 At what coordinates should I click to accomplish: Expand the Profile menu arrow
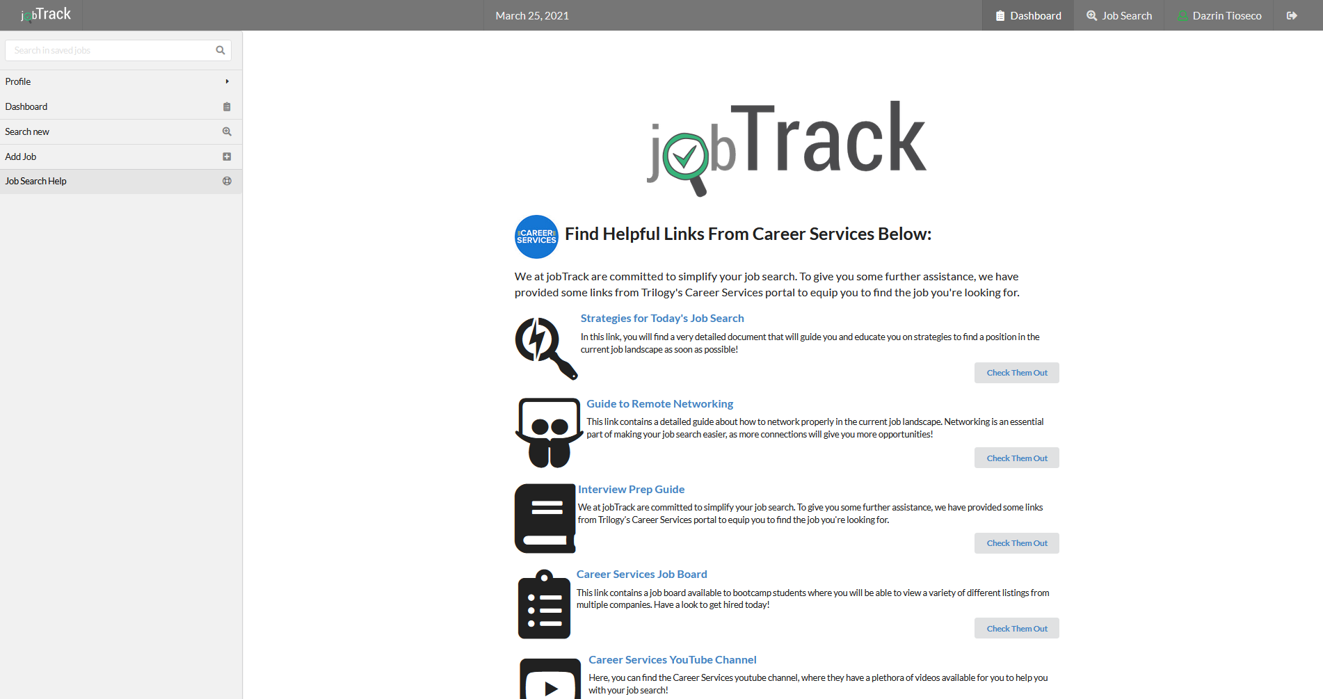[227, 81]
